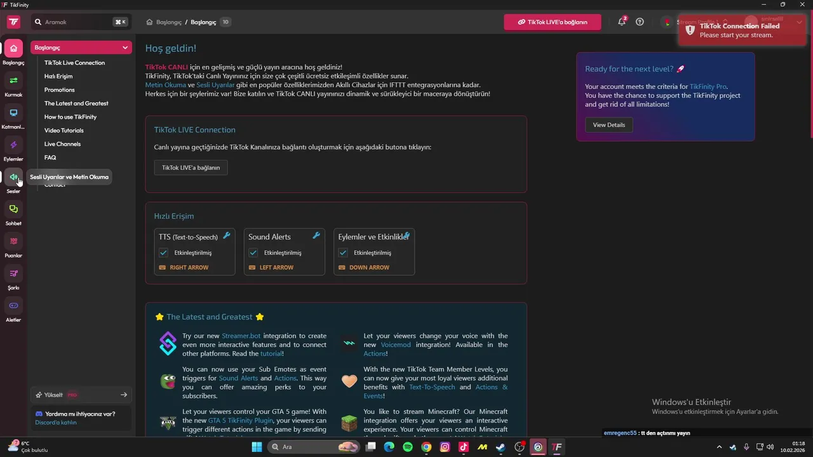Open the Discord'a katılın link
The width and height of the screenshot is (813, 457).
point(56,423)
